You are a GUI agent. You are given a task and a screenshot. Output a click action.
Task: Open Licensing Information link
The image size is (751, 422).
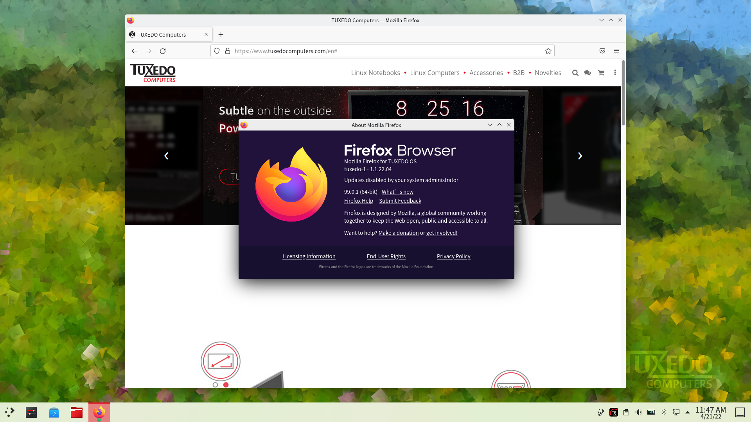[x=309, y=256]
